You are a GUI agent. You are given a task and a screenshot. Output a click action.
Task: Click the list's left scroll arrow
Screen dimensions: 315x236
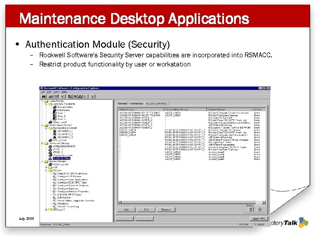120,202
